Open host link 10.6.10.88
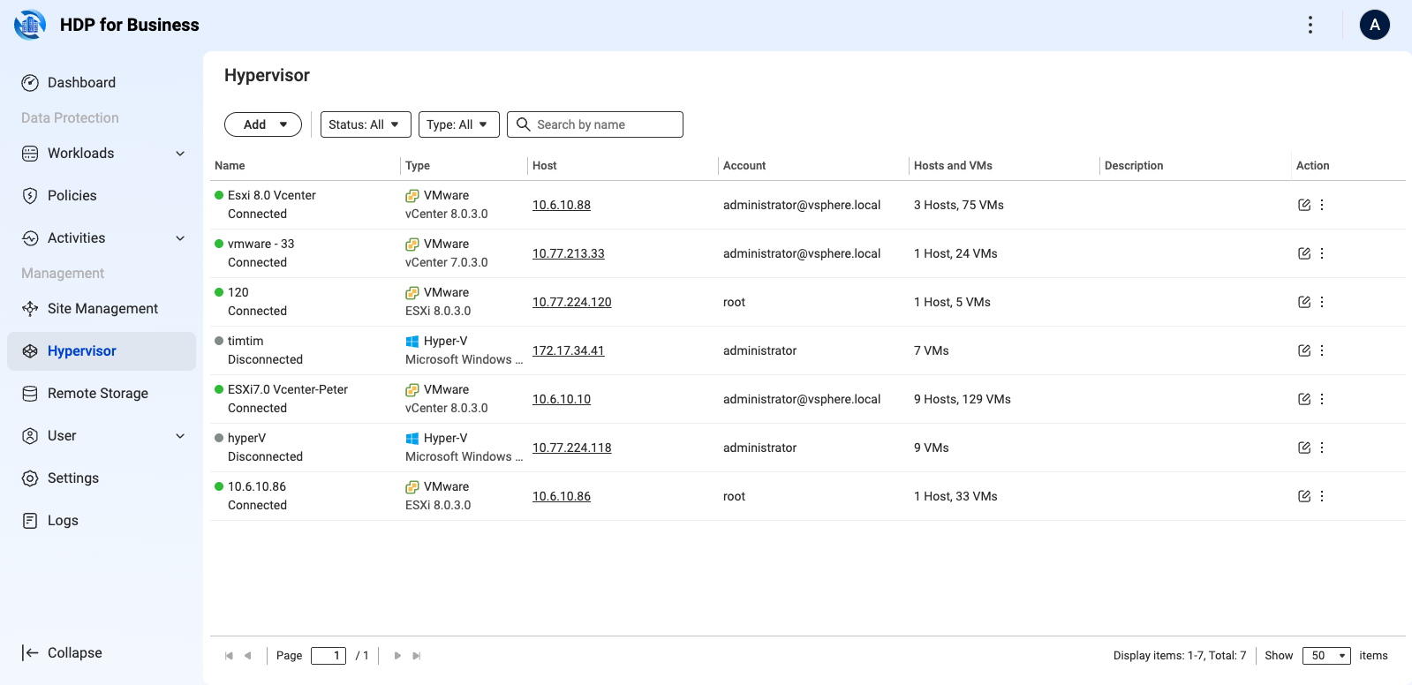This screenshot has width=1412, height=685. tap(562, 205)
